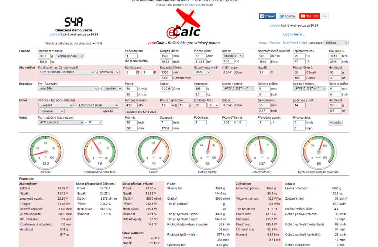Click the model weight input field showing 3000
This screenshot has width=378, height=247.
pyautogui.click(x=44, y=56)
